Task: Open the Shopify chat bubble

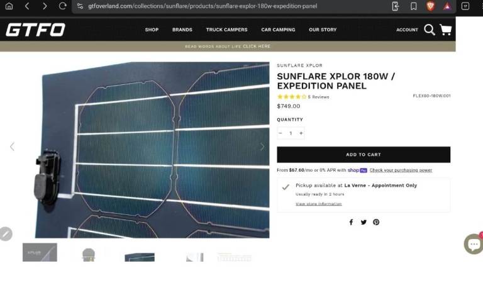Action: (x=473, y=243)
